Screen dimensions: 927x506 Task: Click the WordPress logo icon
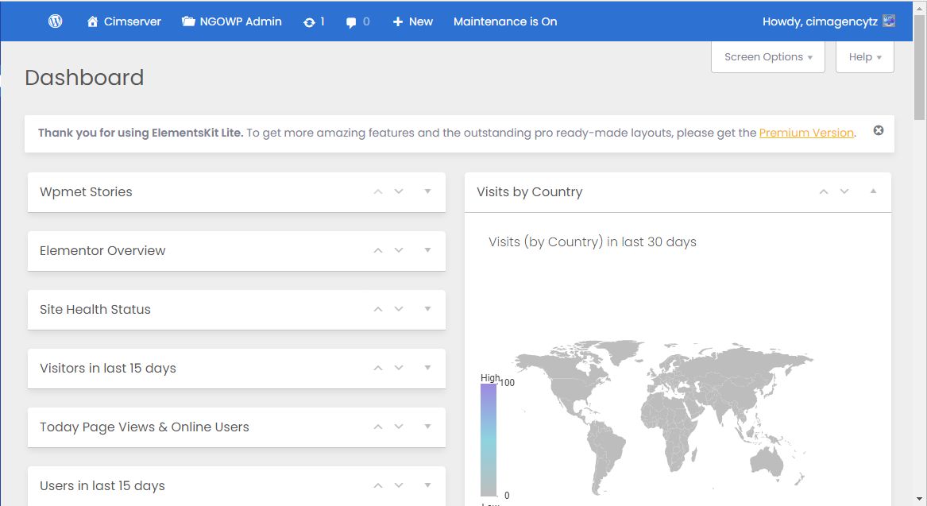click(56, 21)
